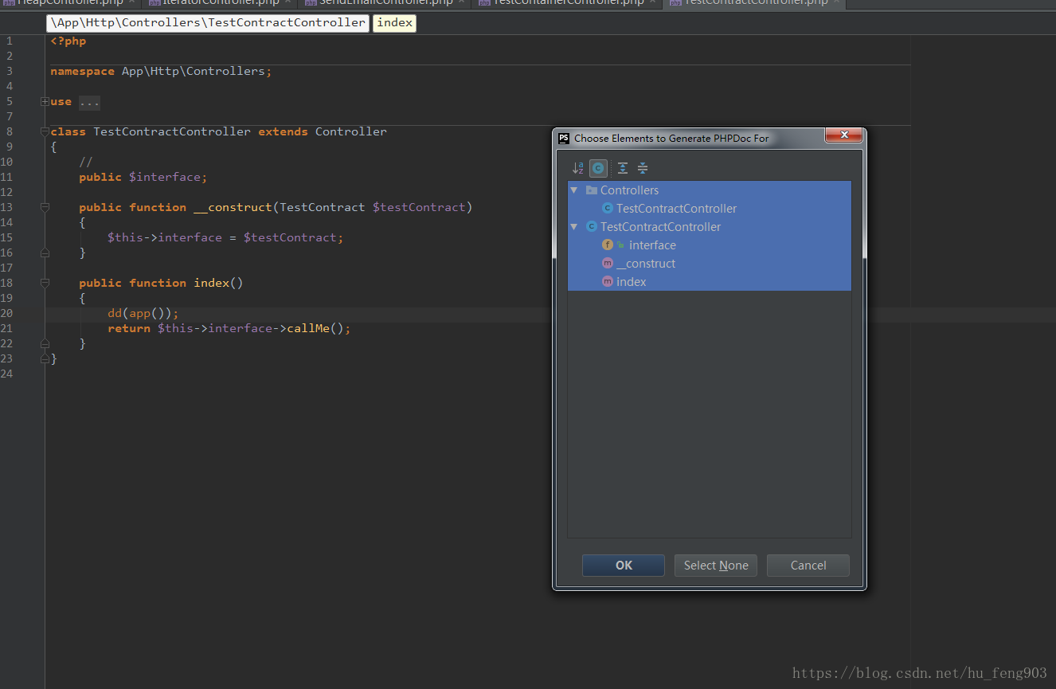Image resolution: width=1056 pixels, height=689 pixels.
Task: Fold the __construct function at line 13
Action: tap(45, 207)
